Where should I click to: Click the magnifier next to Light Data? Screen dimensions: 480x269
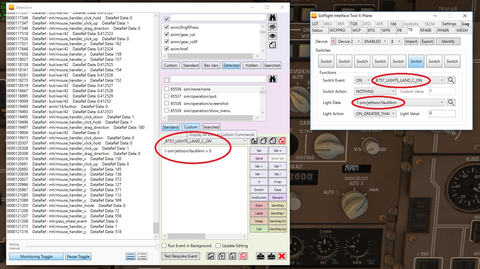pyautogui.click(x=451, y=103)
